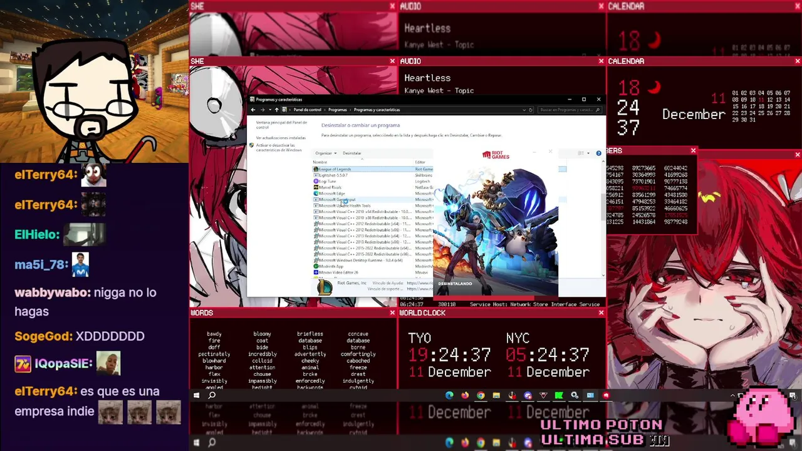This screenshot has height=451, width=802.
Task: Click the Desinstalar toolbar button
Action: coord(352,153)
